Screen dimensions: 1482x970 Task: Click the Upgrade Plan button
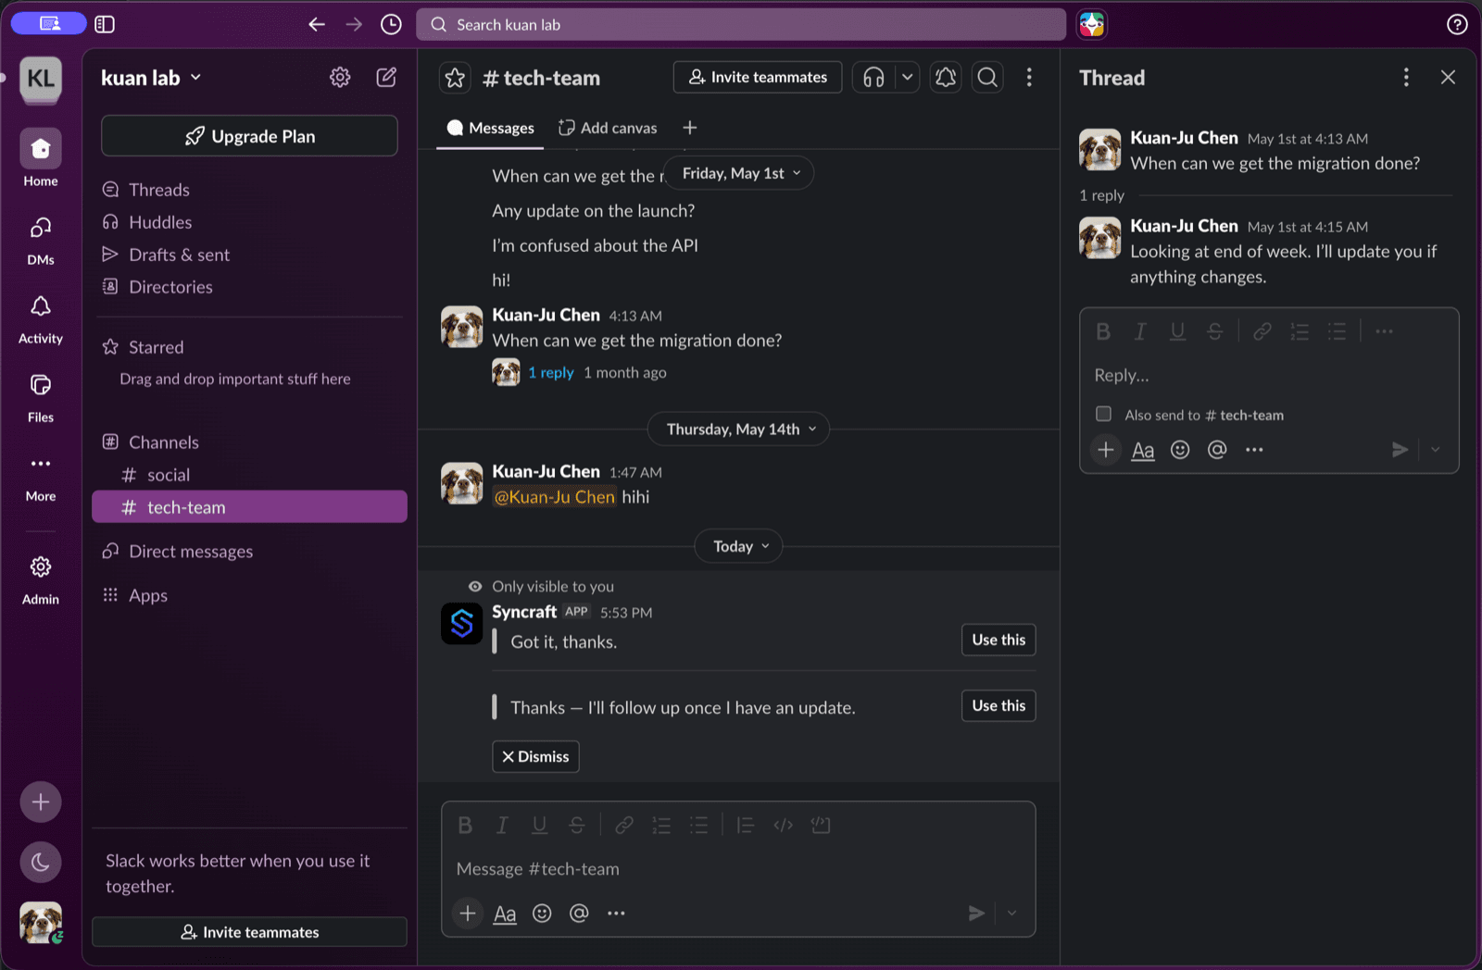(249, 136)
